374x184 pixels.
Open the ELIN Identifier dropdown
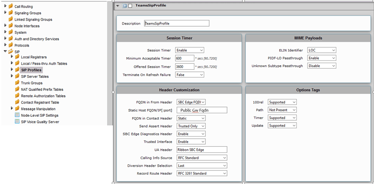pos(321,50)
